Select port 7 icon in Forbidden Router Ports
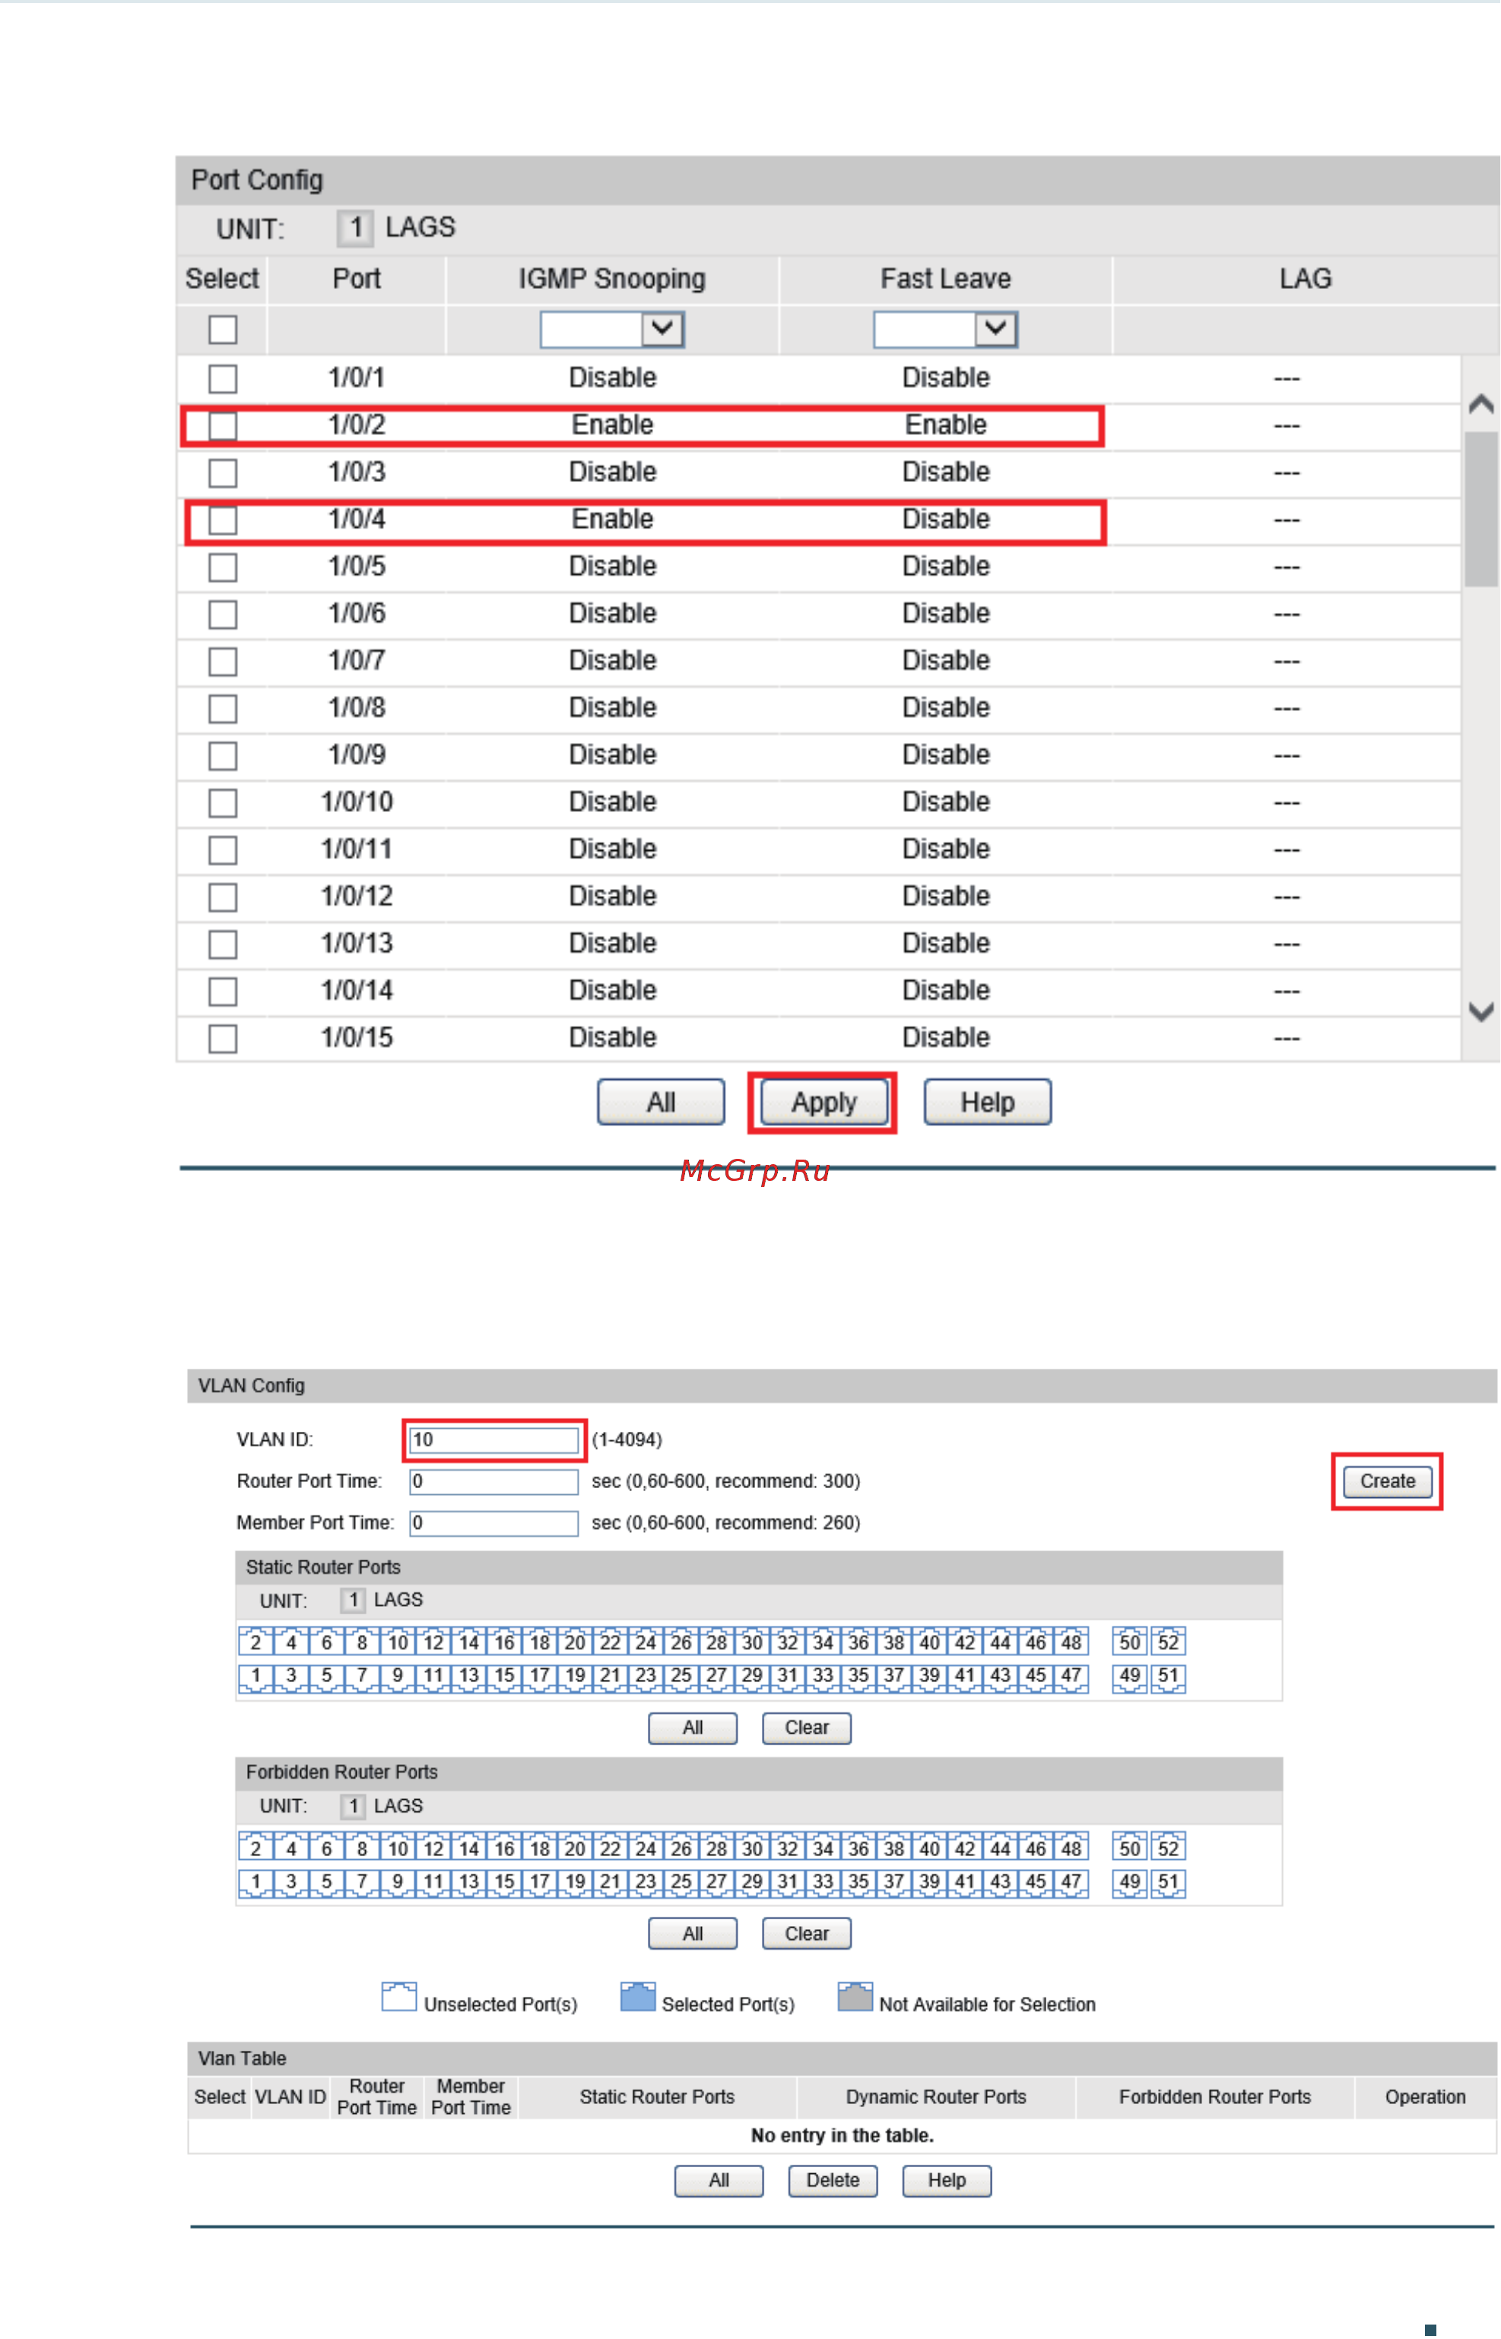 click(x=362, y=1882)
